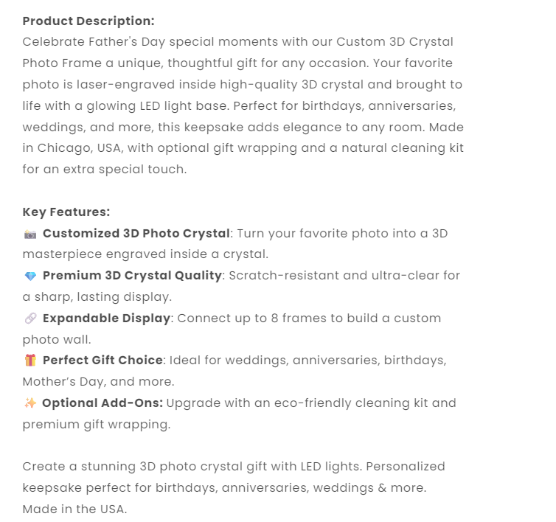
Task: Click the Expandable Display bold label
Action: (x=107, y=319)
